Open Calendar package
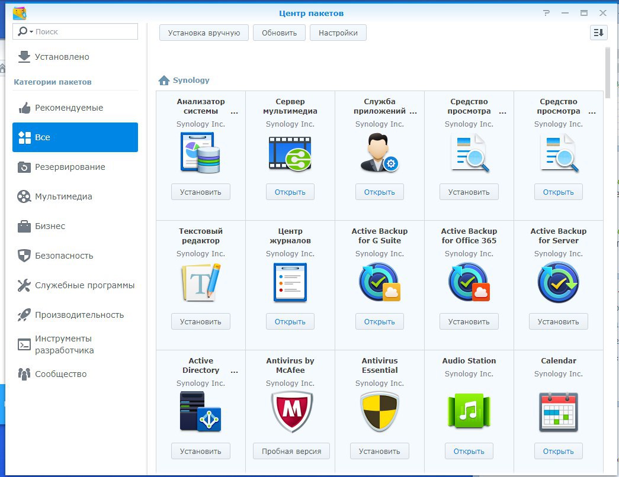 [x=558, y=451]
